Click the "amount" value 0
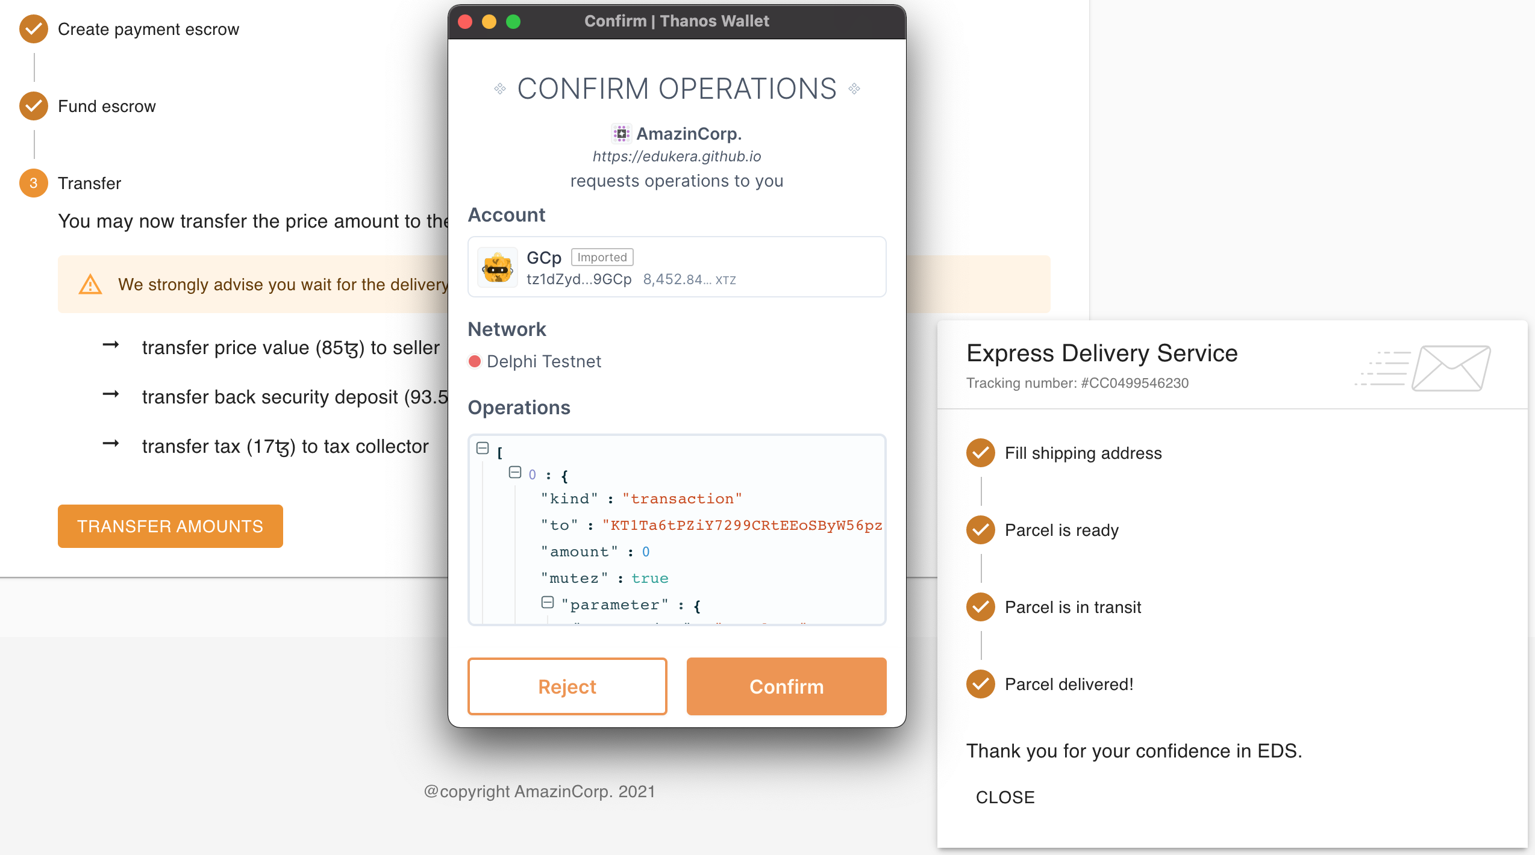This screenshot has height=855, width=1535. pyautogui.click(x=646, y=552)
